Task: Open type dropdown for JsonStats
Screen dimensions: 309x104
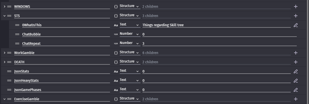Action: [x=129, y=71]
